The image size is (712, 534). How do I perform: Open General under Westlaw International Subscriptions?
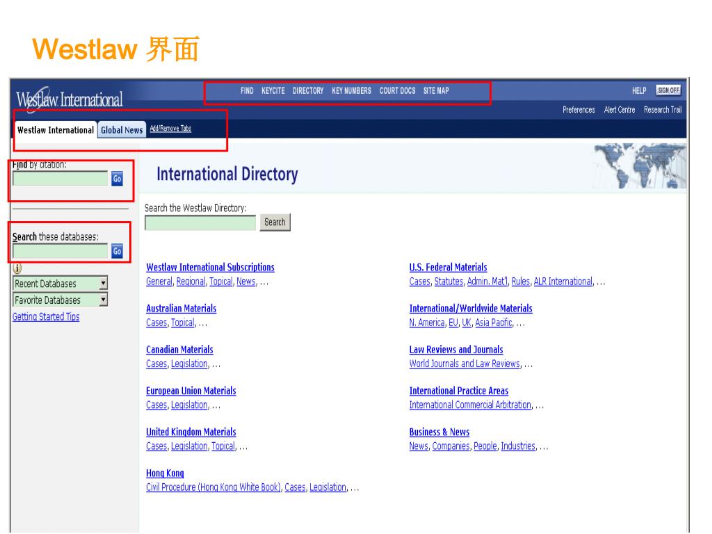click(159, 282)
